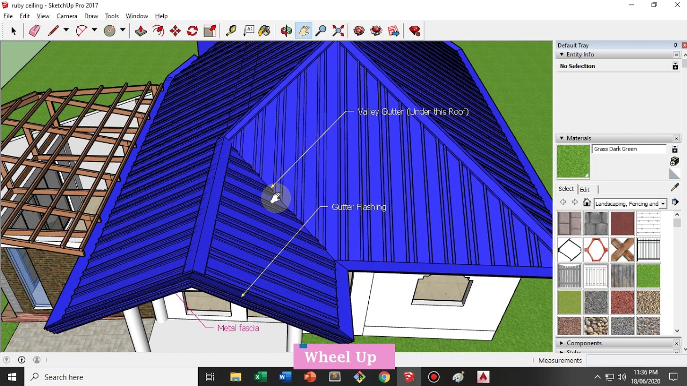Toggle the Materials secondary pane button

coord(675,149)
